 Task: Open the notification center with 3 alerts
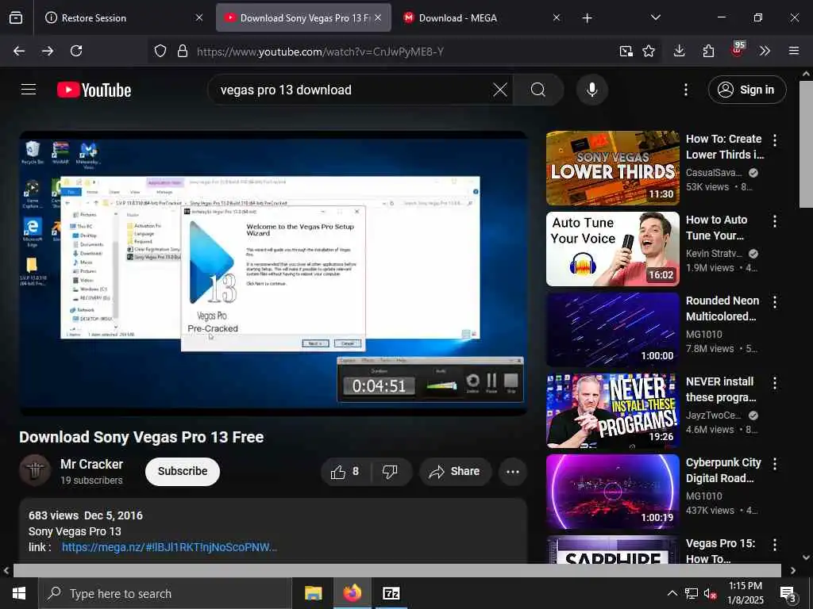tap(788, 594)
